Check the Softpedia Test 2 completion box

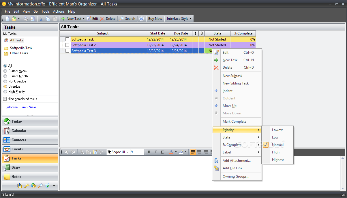[x=67, y=45]
